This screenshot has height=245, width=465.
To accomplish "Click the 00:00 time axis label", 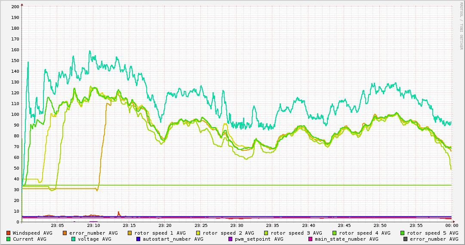I will (x=452, y=226).
